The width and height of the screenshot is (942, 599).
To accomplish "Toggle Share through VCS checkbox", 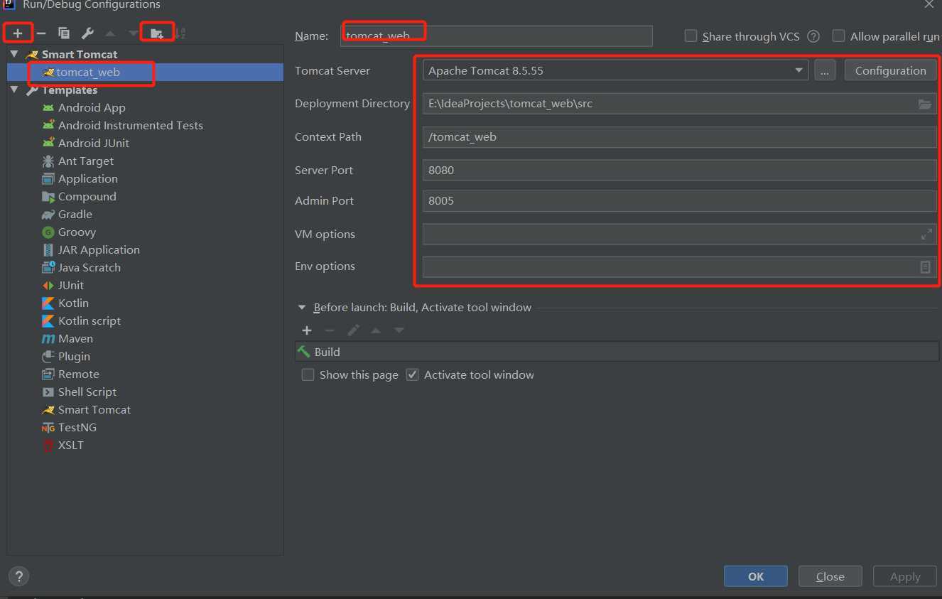I will 691,36.
